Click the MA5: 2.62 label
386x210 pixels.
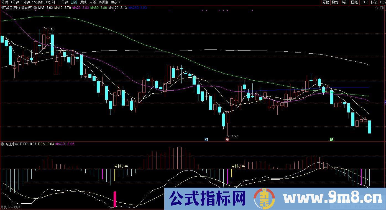pyautogui.click(x=45, y=8)
